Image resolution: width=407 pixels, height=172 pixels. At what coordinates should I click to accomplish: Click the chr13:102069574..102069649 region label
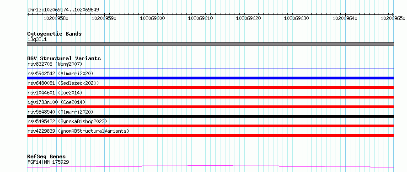click(x=63, y=10)
